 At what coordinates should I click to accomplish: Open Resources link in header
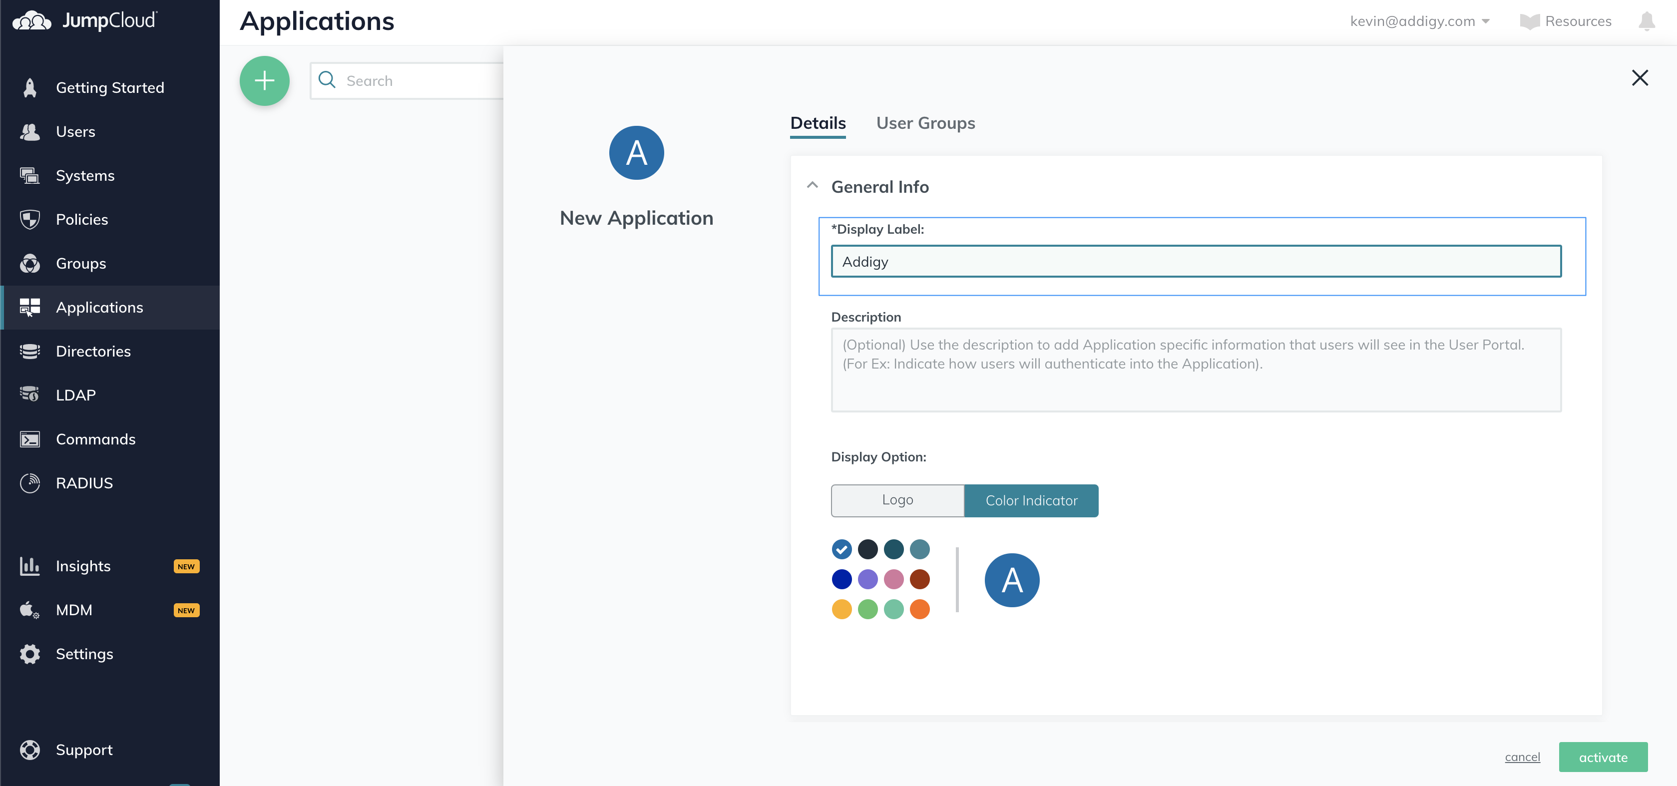point(1566,21)
